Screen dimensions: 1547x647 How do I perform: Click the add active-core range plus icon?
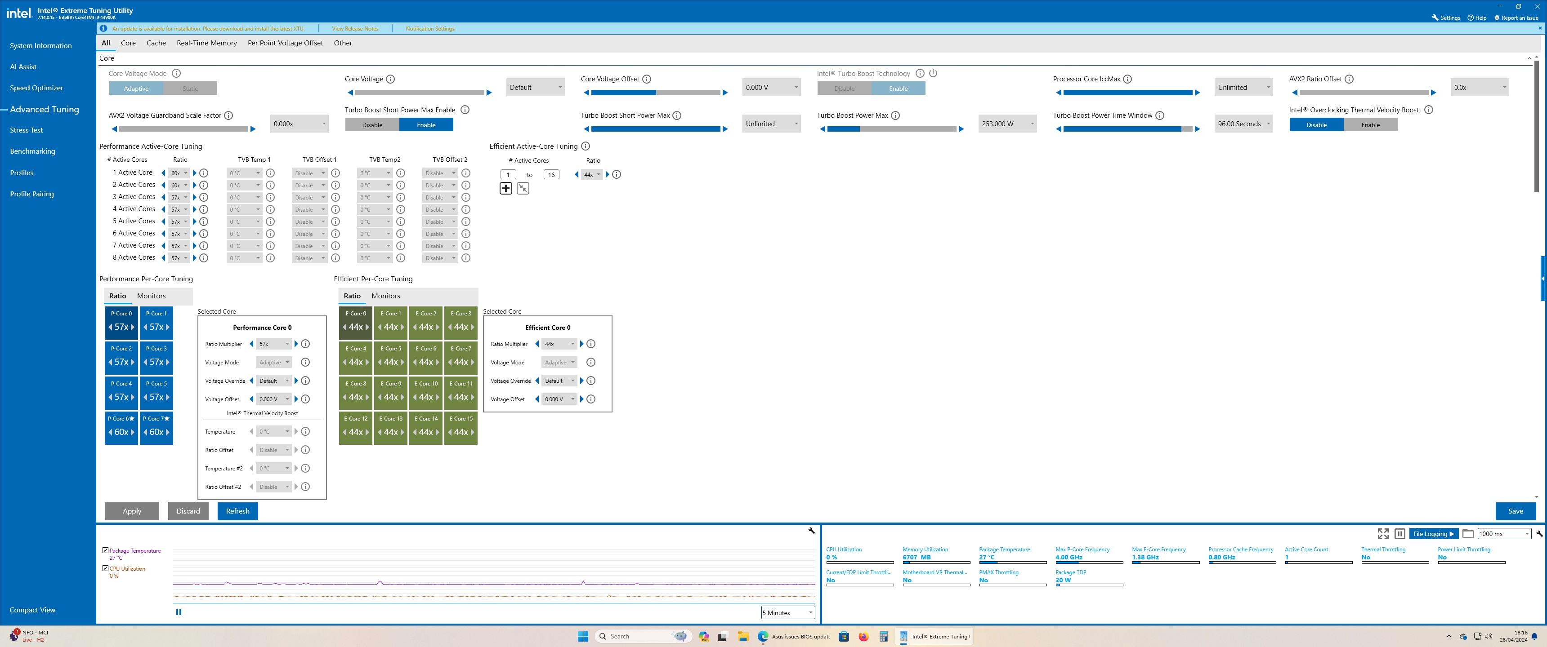[505, 188]
